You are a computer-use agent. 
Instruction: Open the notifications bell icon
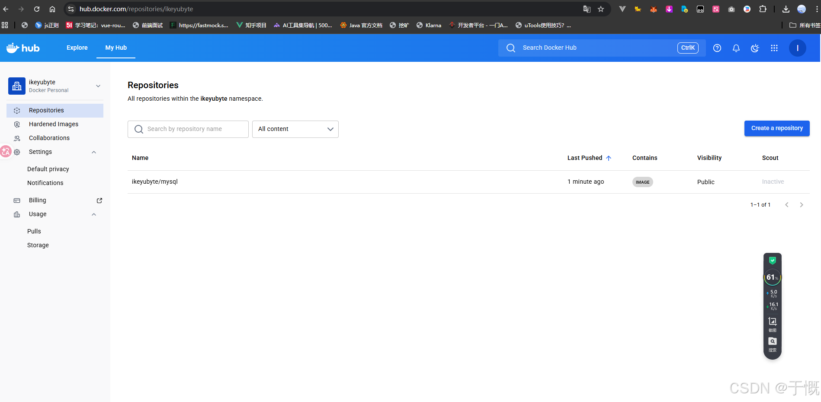coord(736,48)
